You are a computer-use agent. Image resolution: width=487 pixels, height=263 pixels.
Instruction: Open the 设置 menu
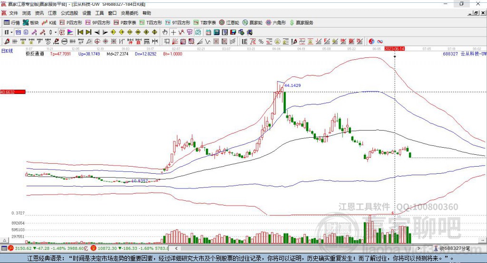pyautogui.click(x=87, y=13)
